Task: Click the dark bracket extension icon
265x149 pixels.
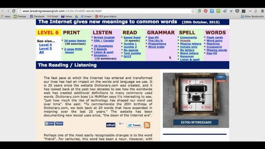Action: point(243,11)
